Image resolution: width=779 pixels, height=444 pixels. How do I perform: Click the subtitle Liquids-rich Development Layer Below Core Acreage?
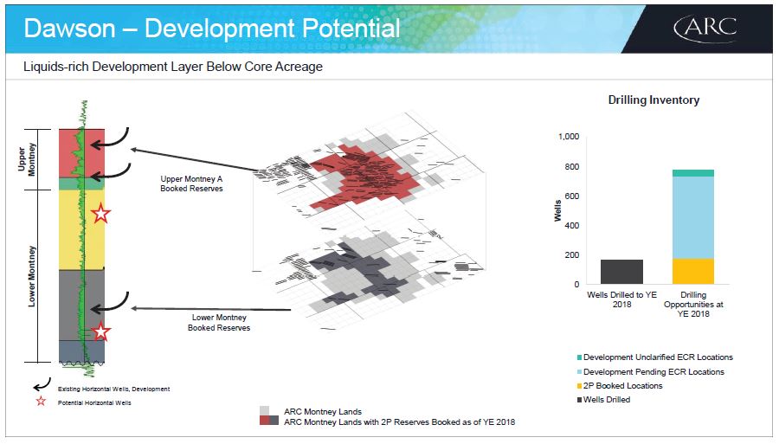point(173,67)
